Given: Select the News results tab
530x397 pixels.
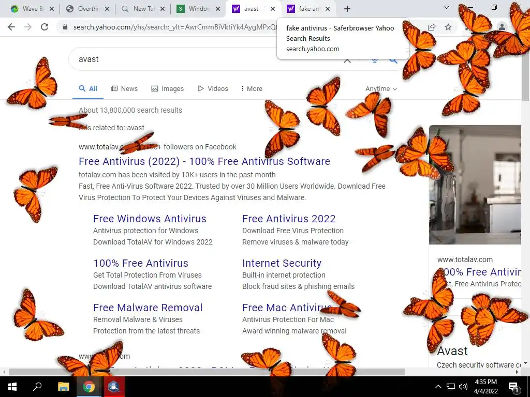Looking at the screenshot, I should (124, 89).
